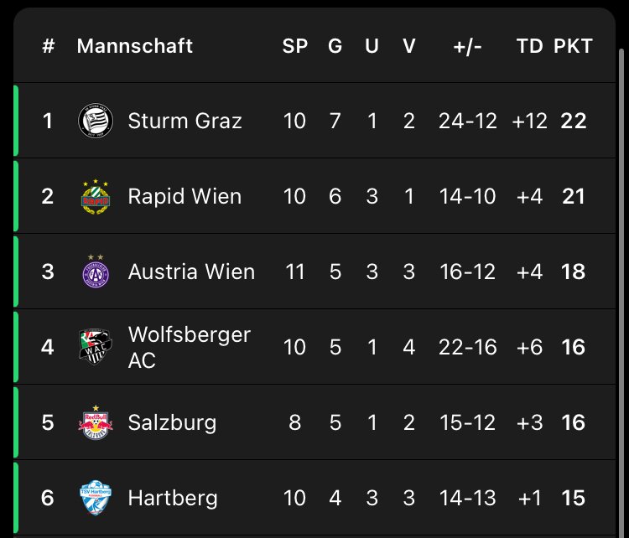
Task: Click the TSV Hartberg blue crest
Action: coord(96,498)
